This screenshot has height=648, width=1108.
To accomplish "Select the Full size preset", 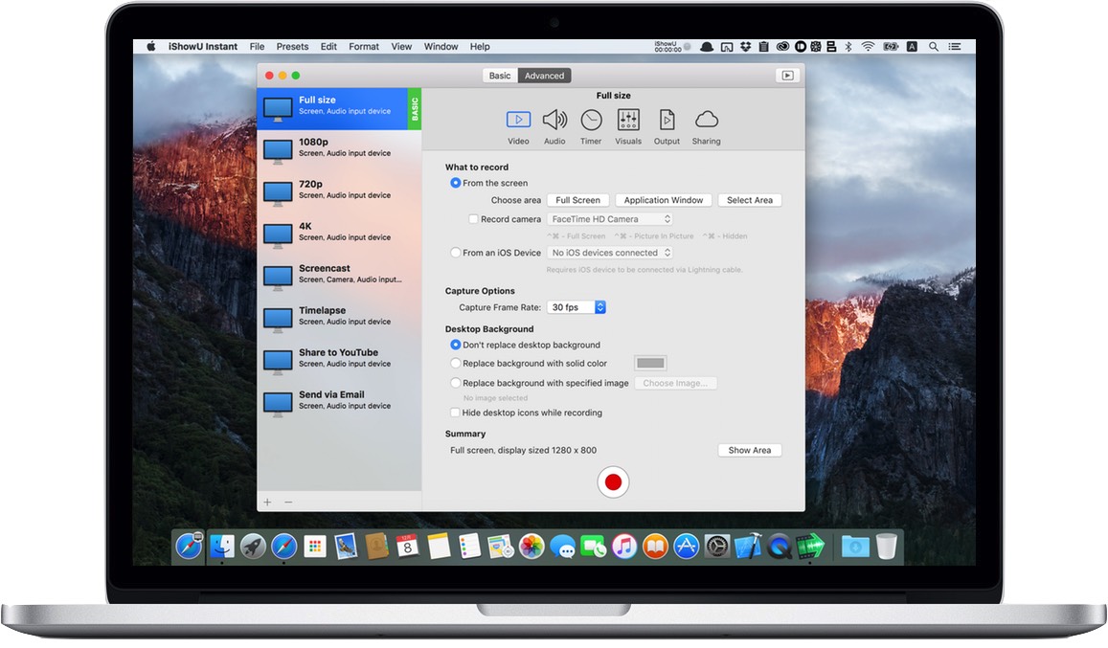I will point(339,109).
